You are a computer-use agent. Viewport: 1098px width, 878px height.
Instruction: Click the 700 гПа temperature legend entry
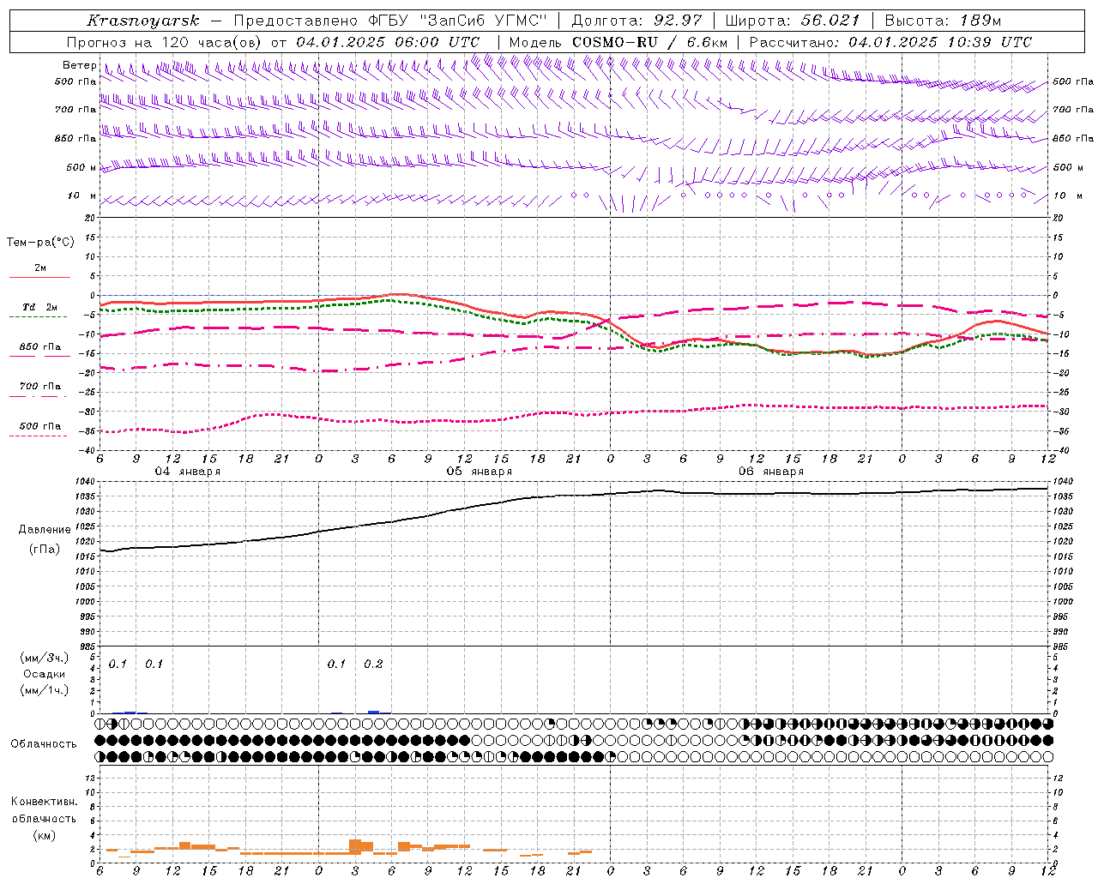coord(40,386)
